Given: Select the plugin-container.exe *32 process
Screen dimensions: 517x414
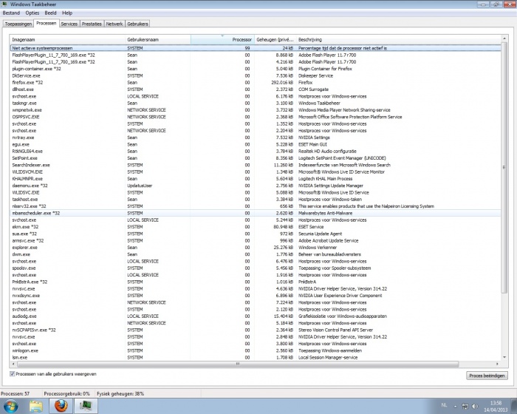Looking at the screenshot, I should tap(256, 69).
